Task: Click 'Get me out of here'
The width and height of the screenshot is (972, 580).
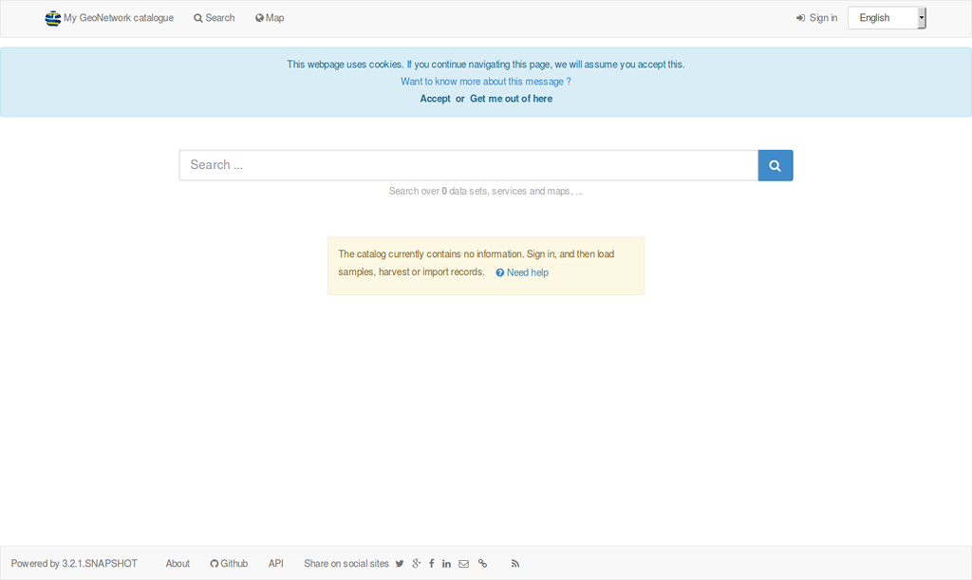Action: click(511, 99)
